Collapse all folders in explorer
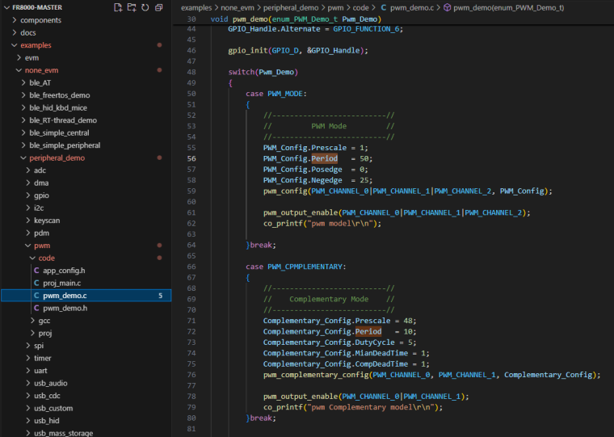 159,7
